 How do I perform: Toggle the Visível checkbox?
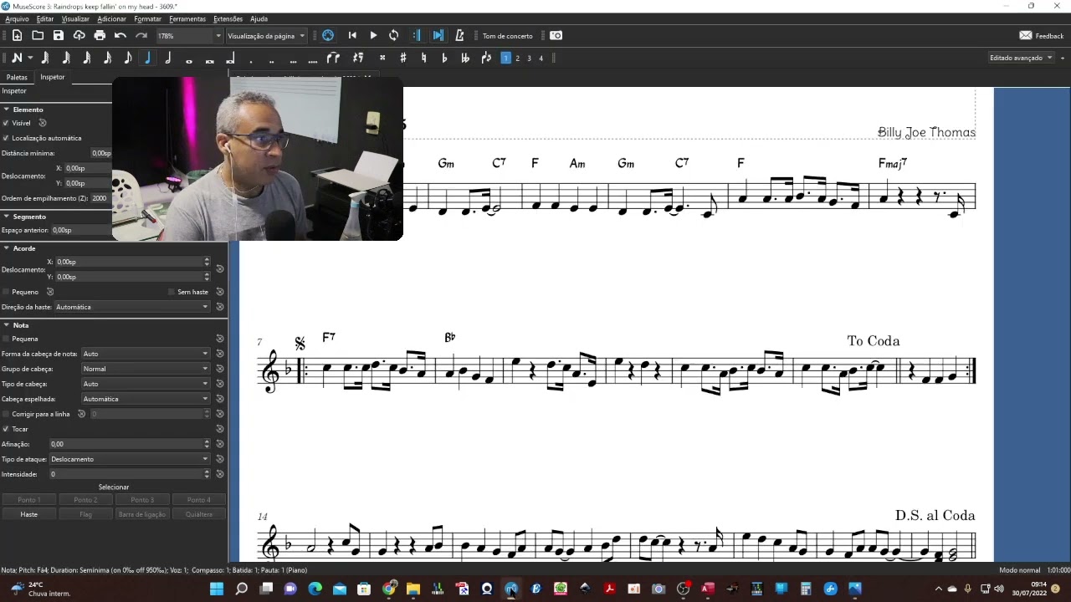(x=6, y=123)
